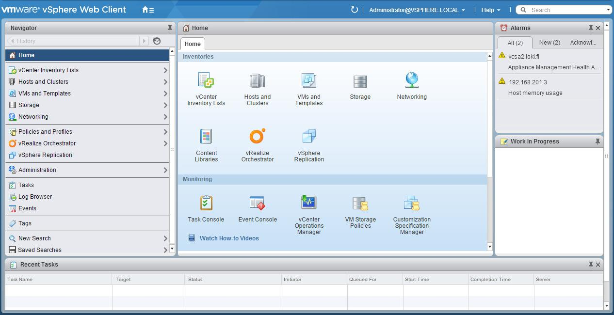
Task: Click warning icon beside 192.168.201.3 alarm
Action: point(502,81)
